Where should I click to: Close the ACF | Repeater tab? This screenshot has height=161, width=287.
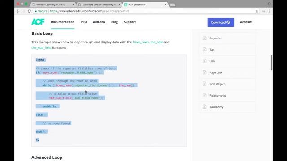click(165, 4)
